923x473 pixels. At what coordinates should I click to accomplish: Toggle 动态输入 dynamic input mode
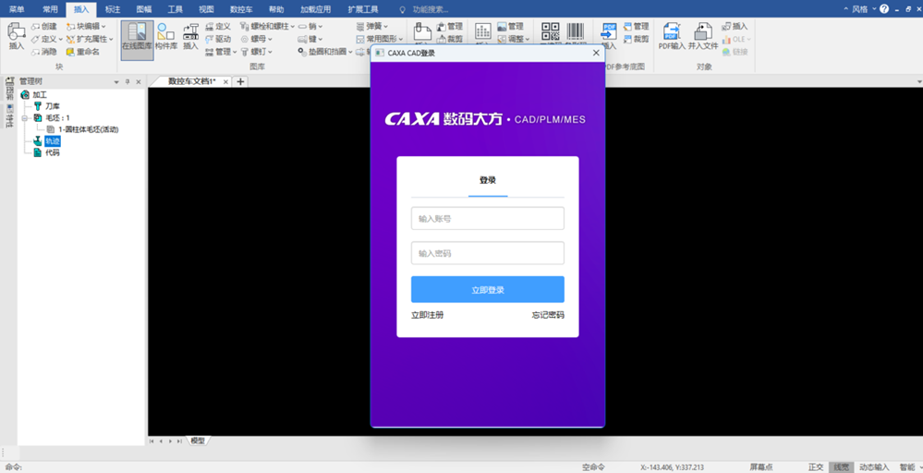pyautogui.click(x=874, y=467)
